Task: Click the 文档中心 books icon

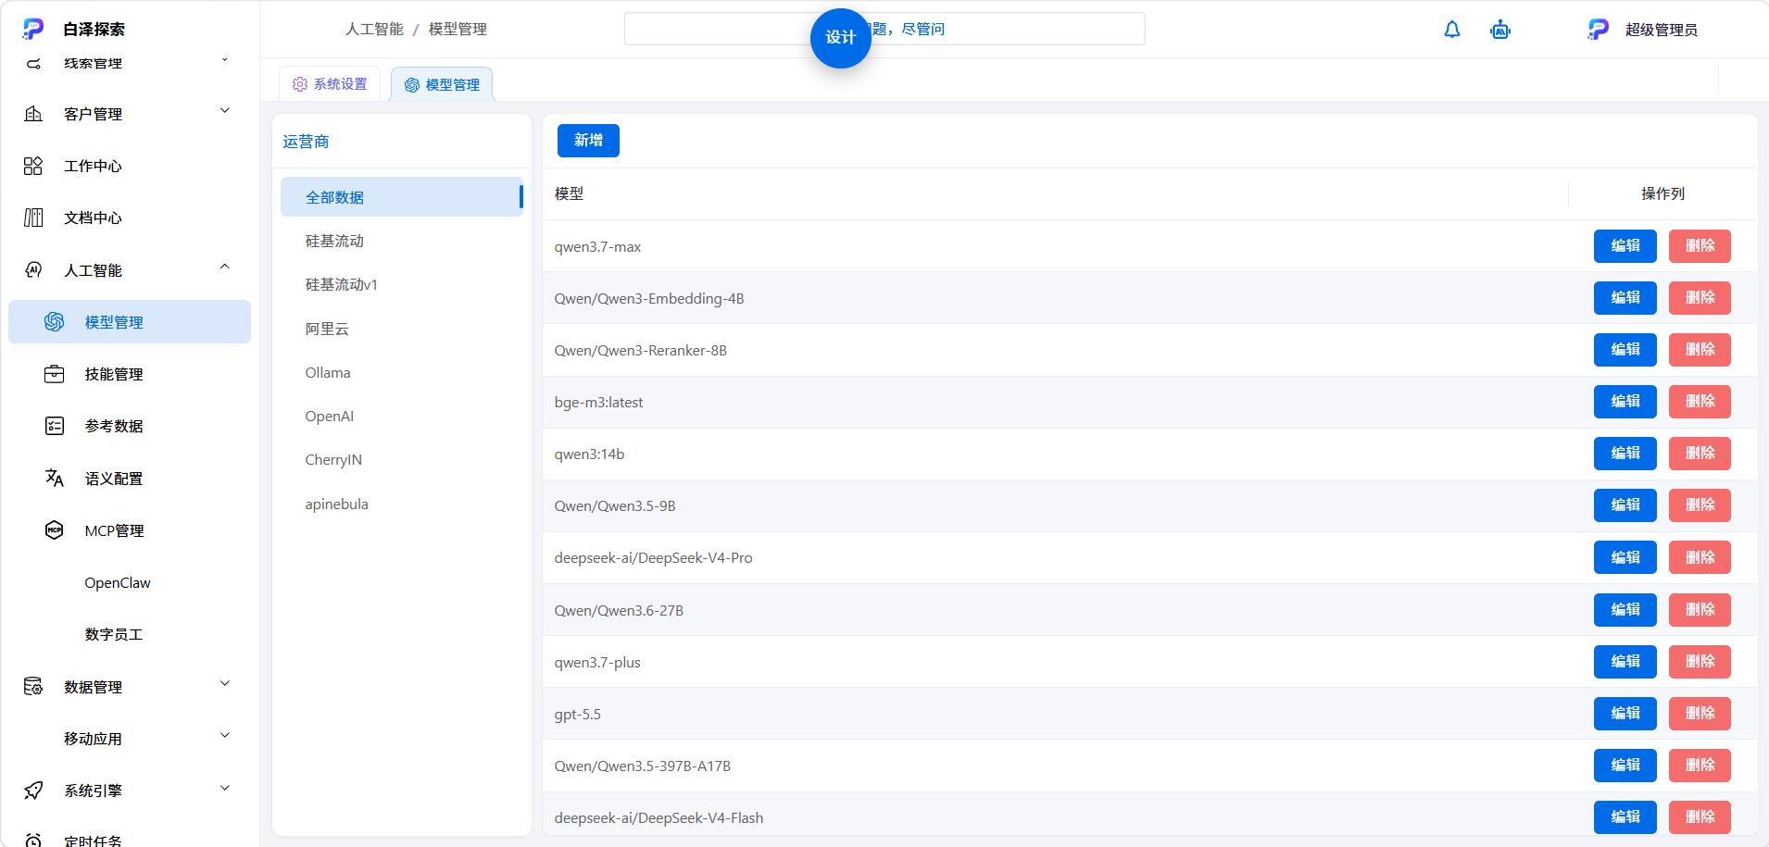Action: click(x=33, y=218)
